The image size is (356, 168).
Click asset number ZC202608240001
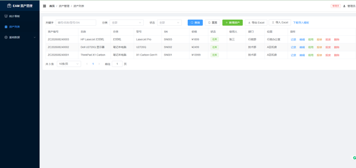(58, 55)
